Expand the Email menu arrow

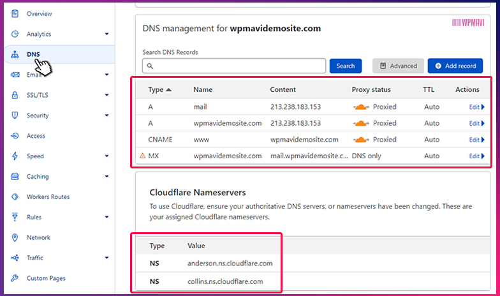107,75
